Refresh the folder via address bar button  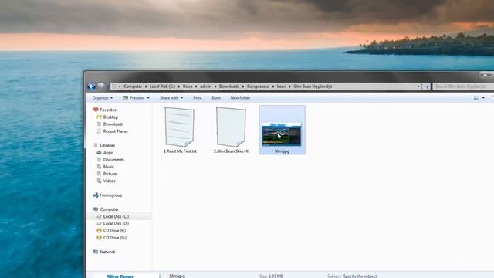coord(426,86)
